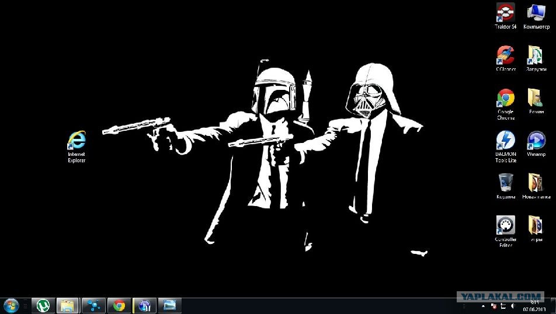Viewport: 556px width, 314px height.
Task: Open the Windows Start menu orb
Action: 11,306
